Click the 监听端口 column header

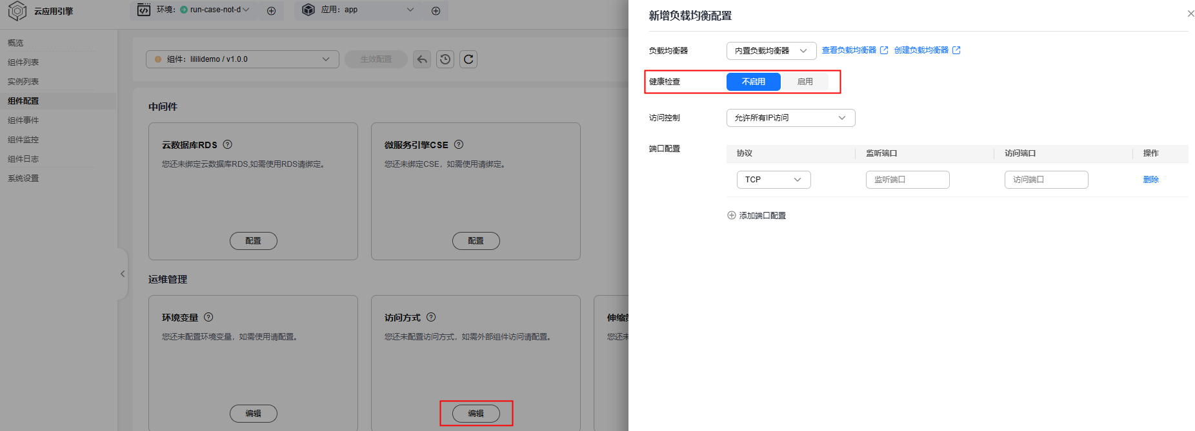point(881,153)
